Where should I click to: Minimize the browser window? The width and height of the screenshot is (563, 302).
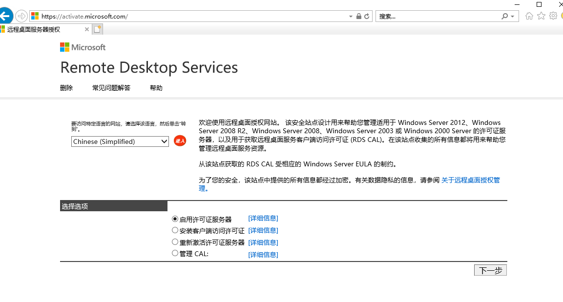[x=517, y=5]
